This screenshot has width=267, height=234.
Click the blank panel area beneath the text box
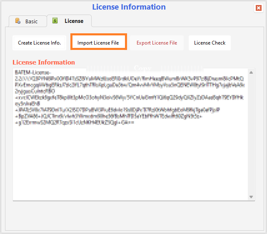(133, 214)
